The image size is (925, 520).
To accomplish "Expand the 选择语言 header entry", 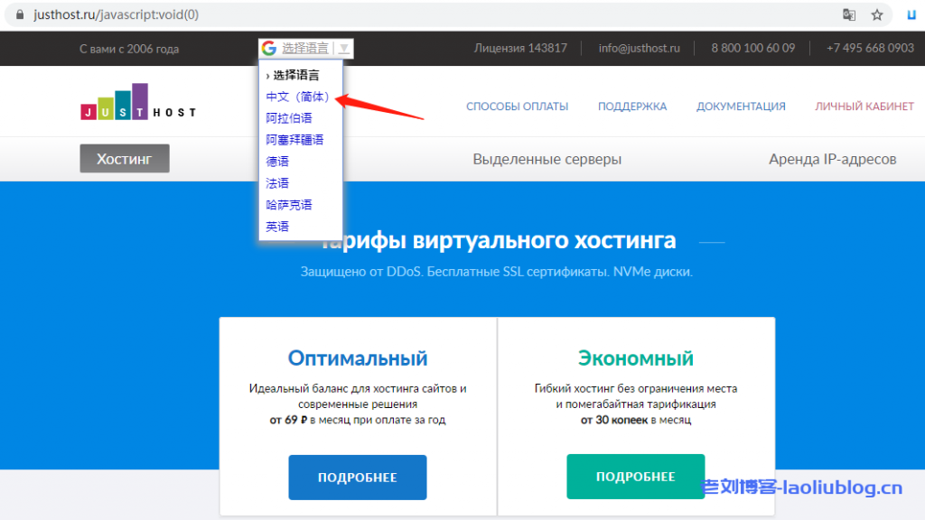I will 295,74.
